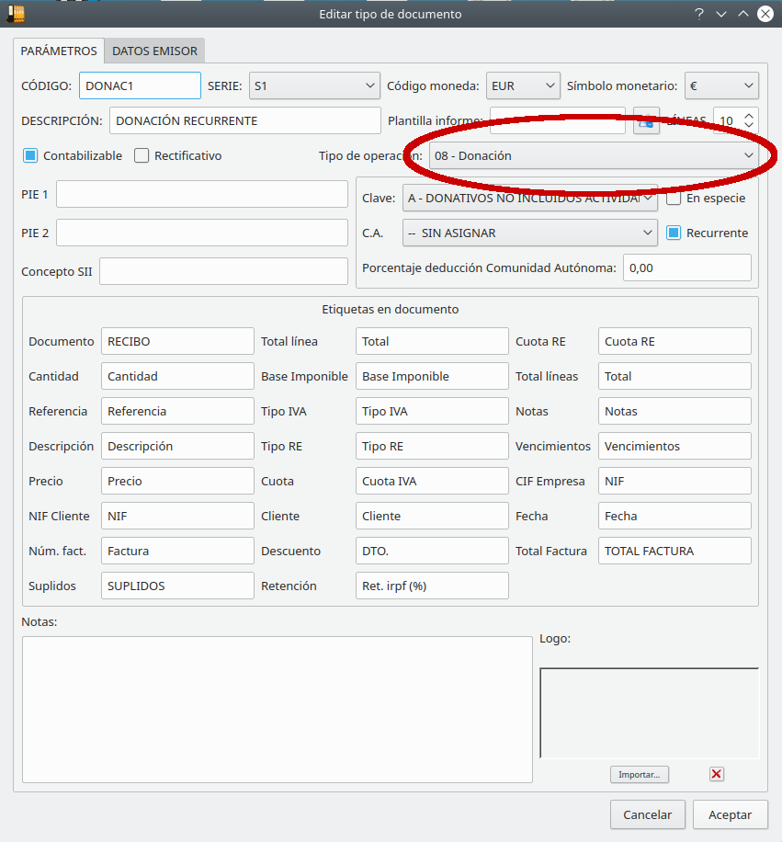Click the Referencia label field
Image resolution: width=782 pixels, height=842 pixels.
coord(177,411)
